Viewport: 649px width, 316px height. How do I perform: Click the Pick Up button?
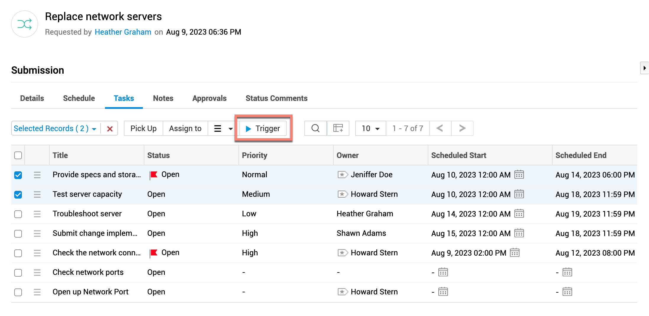(x=143, y=128)
